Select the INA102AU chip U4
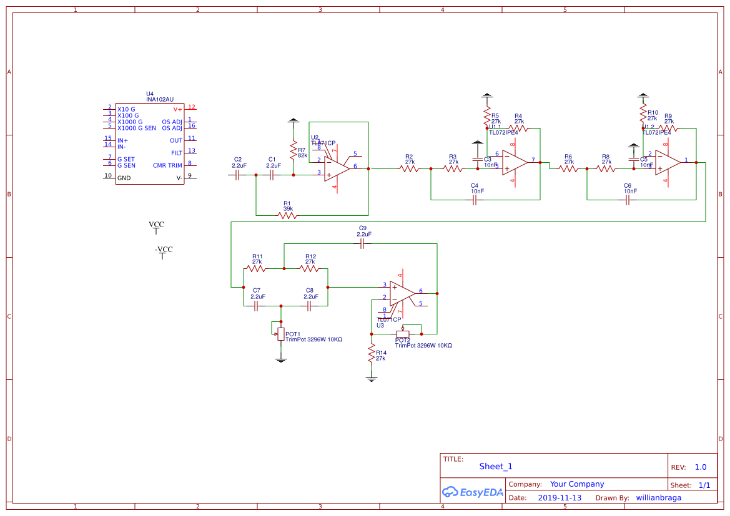730x516 pixels. 150,144
